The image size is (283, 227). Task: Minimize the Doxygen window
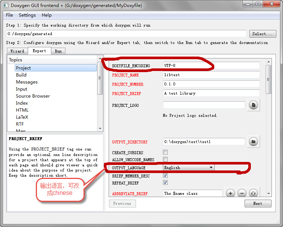point(248,4)
